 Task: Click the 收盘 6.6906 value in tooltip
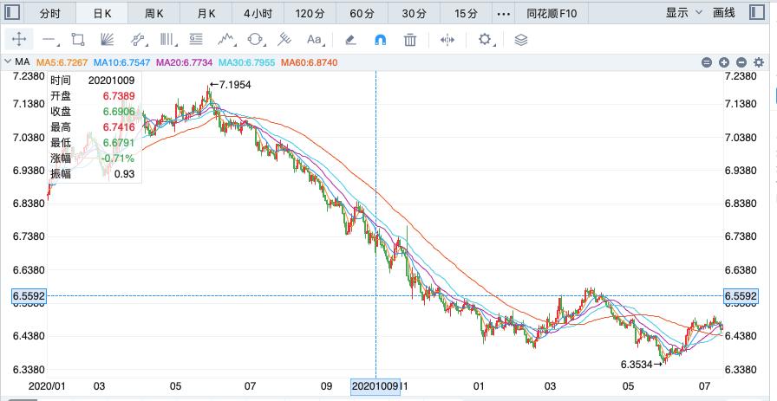(x=119, y=112)
